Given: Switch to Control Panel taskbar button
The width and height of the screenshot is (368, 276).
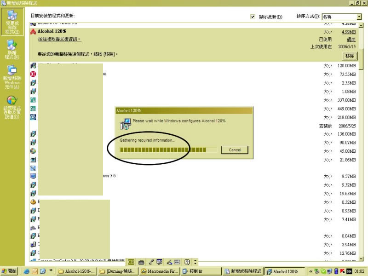Looking at the screenshot, I should point(201,271).
